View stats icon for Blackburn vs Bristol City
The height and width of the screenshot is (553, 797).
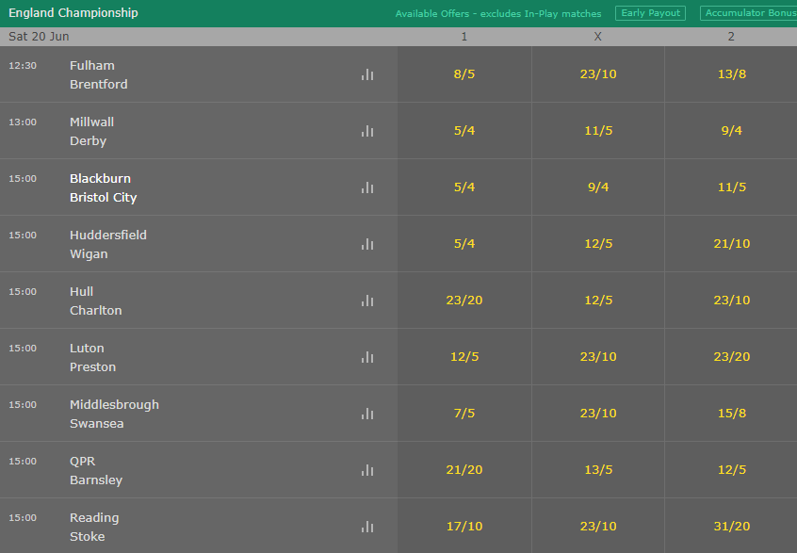[367, 187]
